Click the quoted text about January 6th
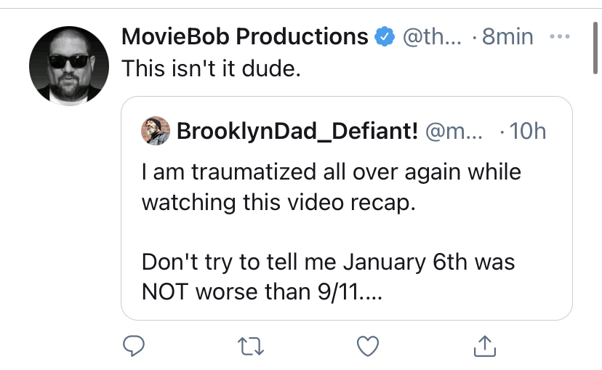The image size is (602, 370). (x=328, y=277)
